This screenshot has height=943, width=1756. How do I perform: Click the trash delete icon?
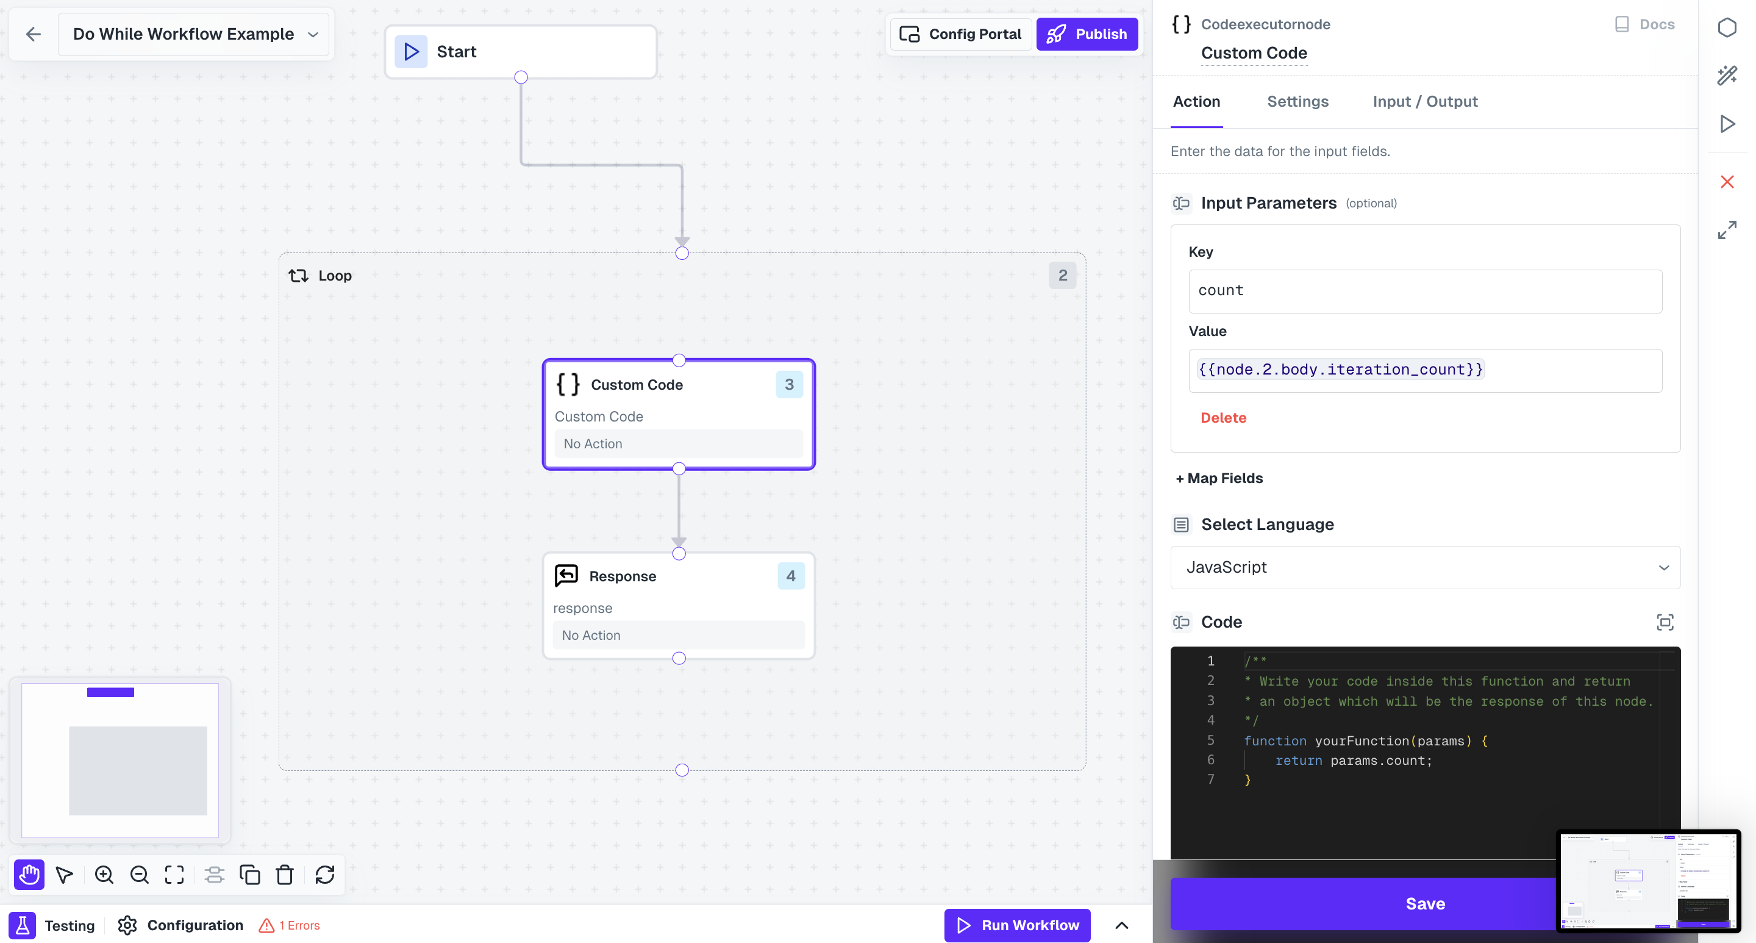pos(285,875)
